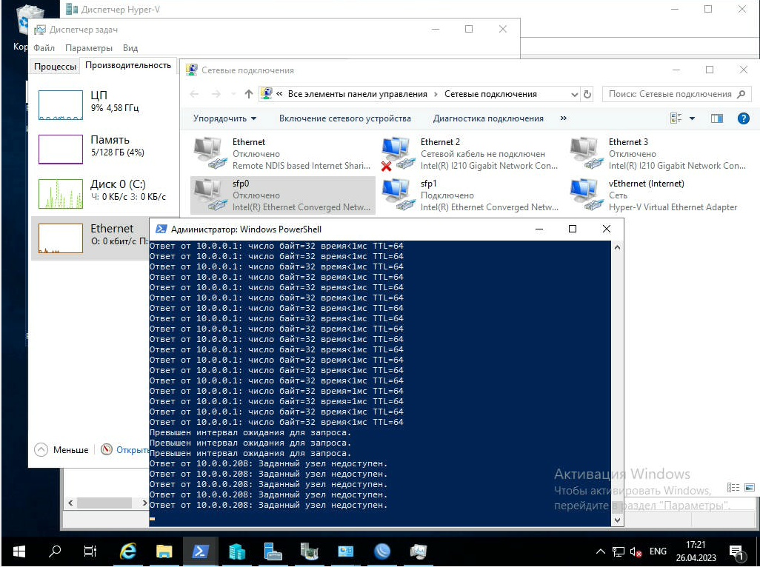Open Internet Explorer from the taskbar

click(128, 551)
